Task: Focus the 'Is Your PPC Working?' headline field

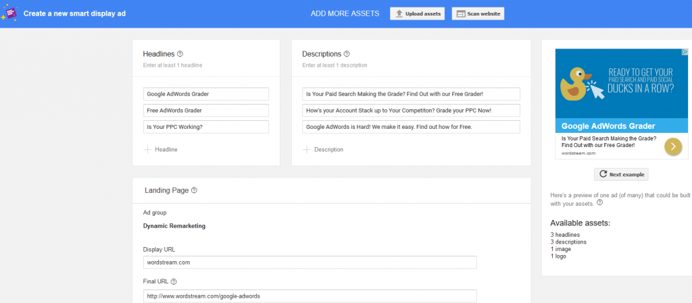Action: pos(205,127)
